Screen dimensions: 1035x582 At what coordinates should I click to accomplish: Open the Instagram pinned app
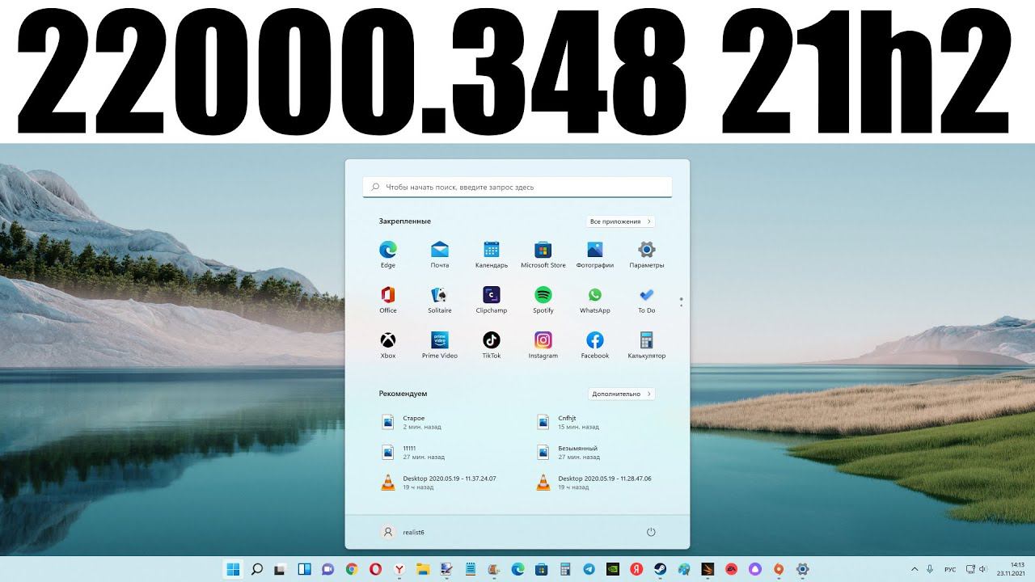[543, 344]
